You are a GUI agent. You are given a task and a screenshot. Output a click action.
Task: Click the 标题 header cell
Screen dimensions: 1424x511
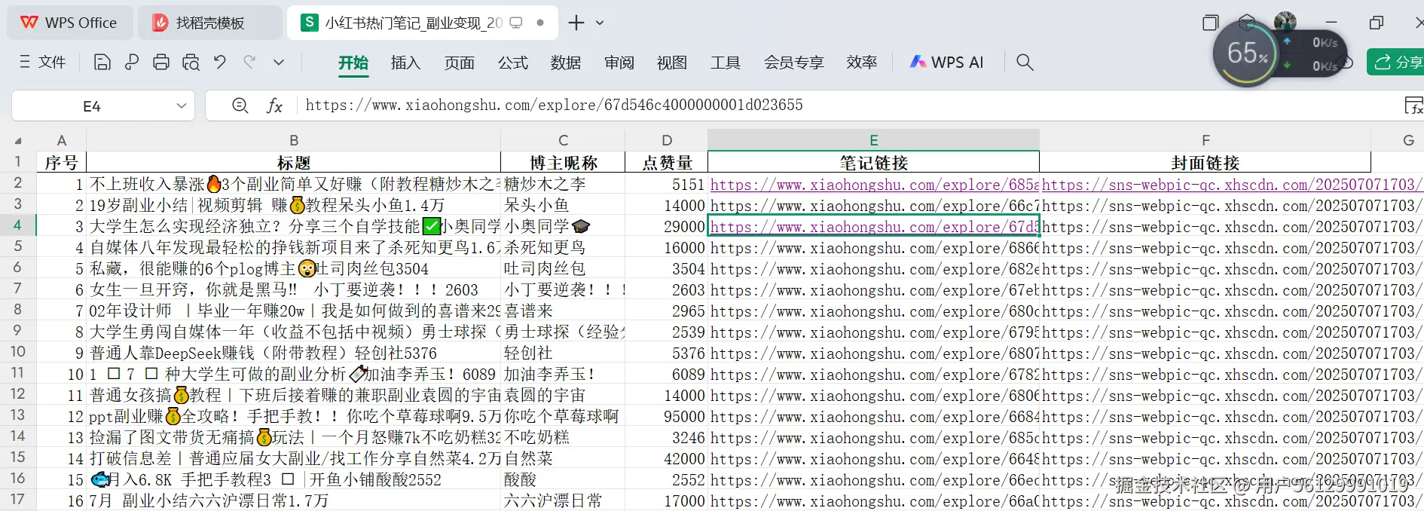(x=294, y=162)
